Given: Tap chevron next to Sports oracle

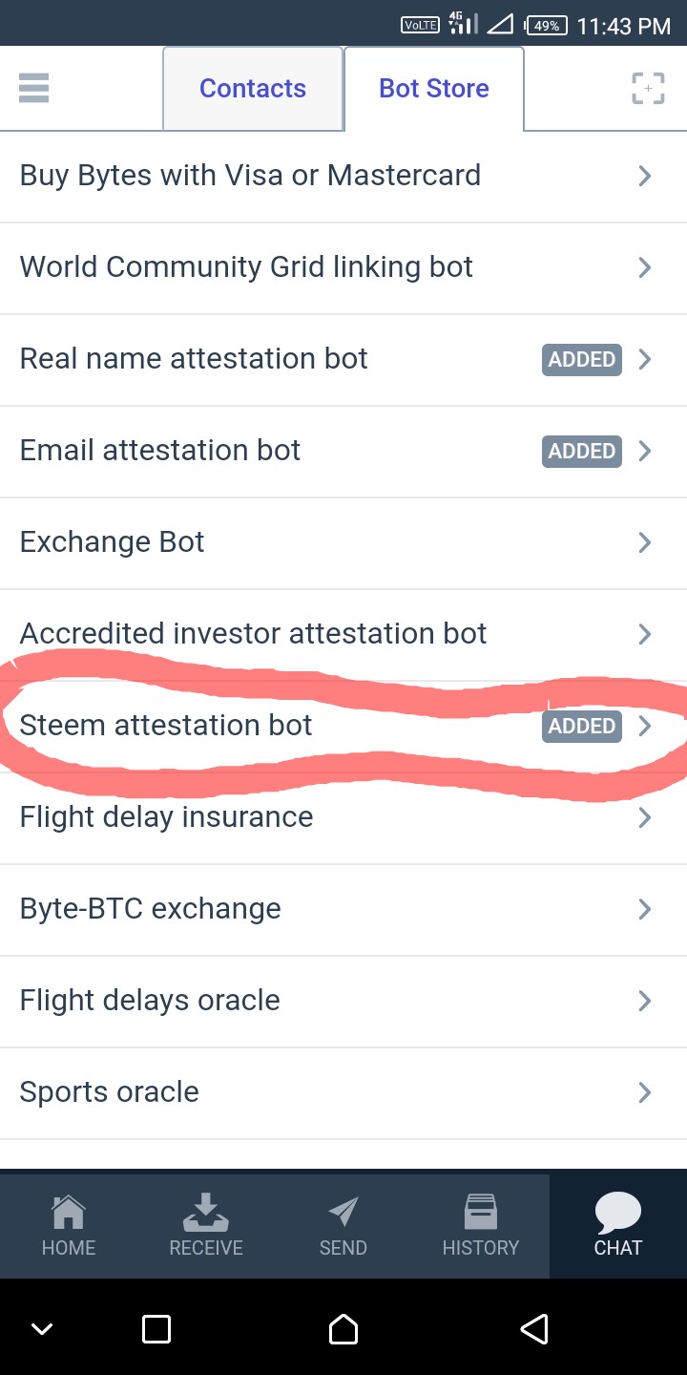Looking at the screenshot, I should (x=645, y=1092).
